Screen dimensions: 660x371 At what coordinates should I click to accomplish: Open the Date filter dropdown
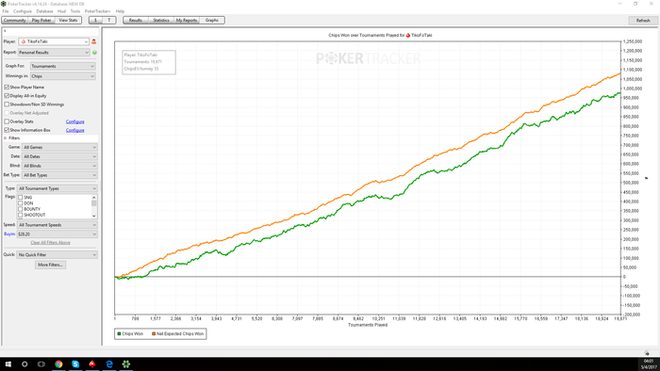click(59, 156)
